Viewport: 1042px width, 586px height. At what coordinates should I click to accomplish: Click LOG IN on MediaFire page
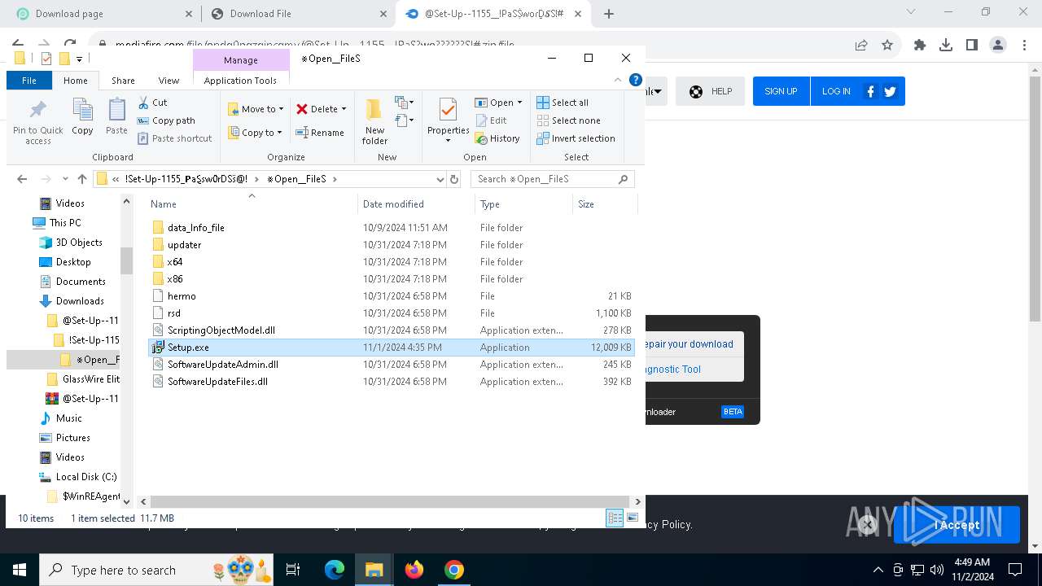click(836, 91)
